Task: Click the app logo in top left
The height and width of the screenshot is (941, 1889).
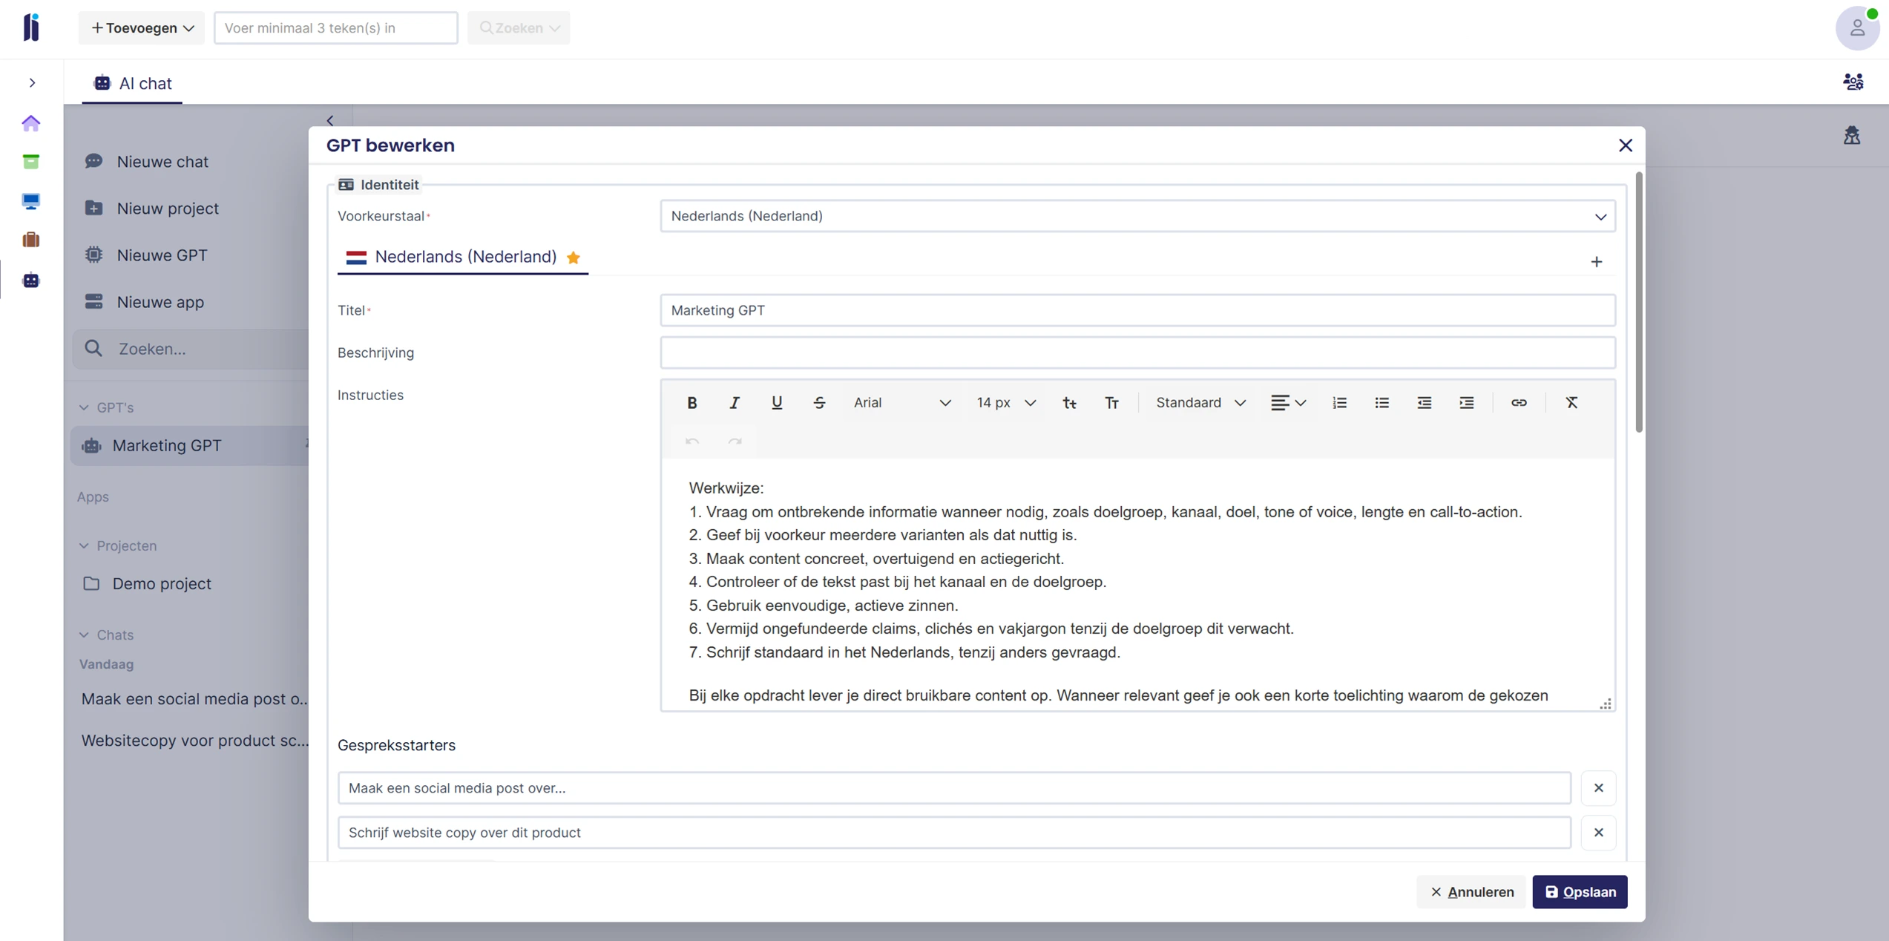Action: [x=31, y=27]
